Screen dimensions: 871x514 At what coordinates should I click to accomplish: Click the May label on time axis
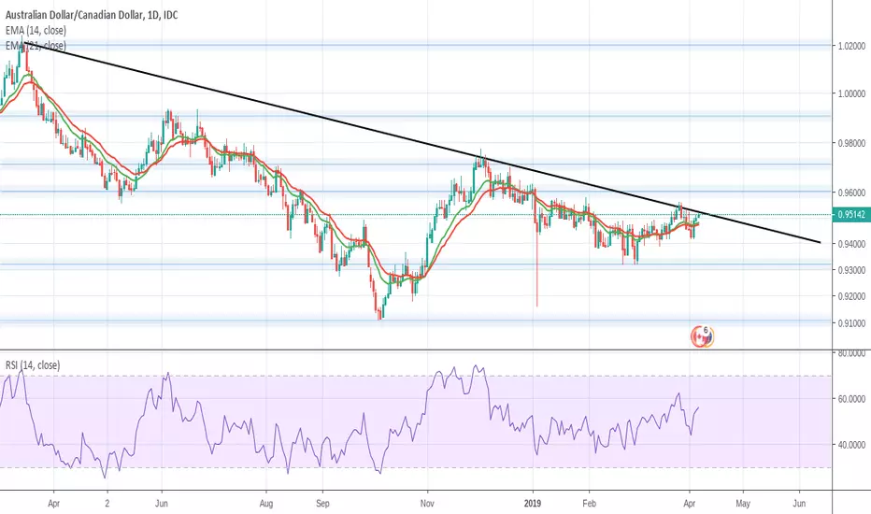coord(743,504)
